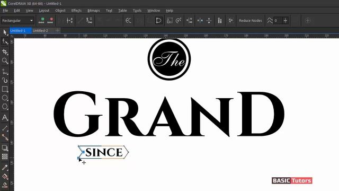This screenshot has width=339, height=191.
Task: Activate the Text tool
Action: point(5,118)
